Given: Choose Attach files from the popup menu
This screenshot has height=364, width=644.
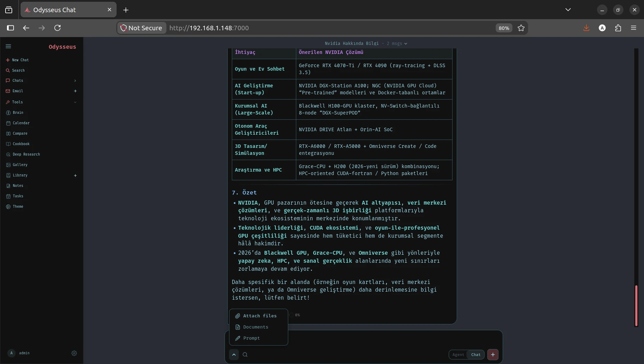Looking at the screenshot, I should pyautogui.click(x=259, y=316).
